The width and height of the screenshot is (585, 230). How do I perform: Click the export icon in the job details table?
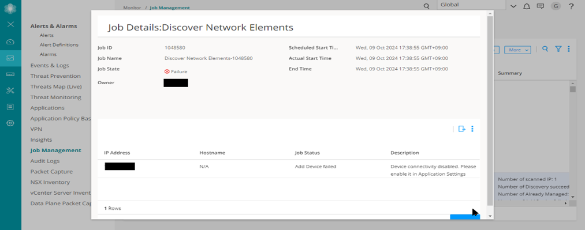(462, 129)
